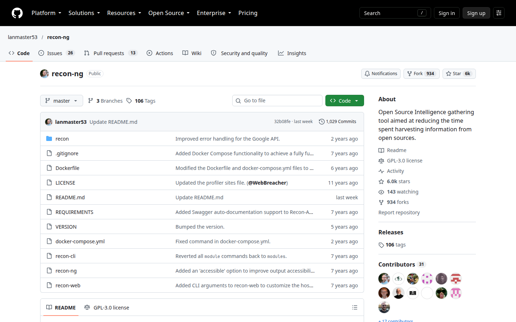516x322 pixels.
Task: Click the scale icon beside GPL-3.0 license in About
Action: [x=381, y=161]
